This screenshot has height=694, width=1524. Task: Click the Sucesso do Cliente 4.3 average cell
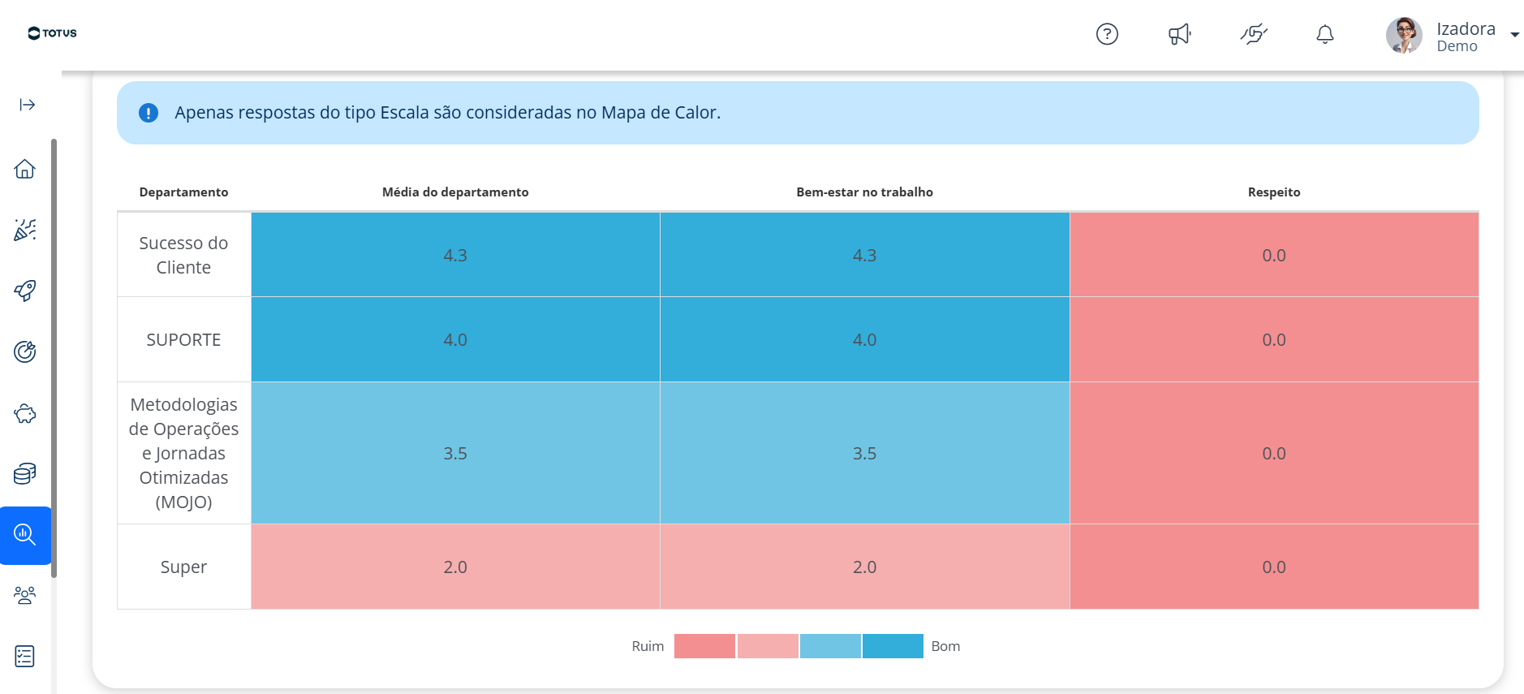pos(455,255)
